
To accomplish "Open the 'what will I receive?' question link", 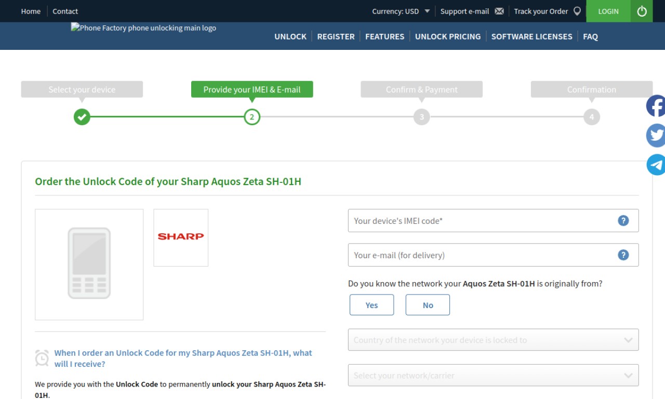I will click(183, 358).
